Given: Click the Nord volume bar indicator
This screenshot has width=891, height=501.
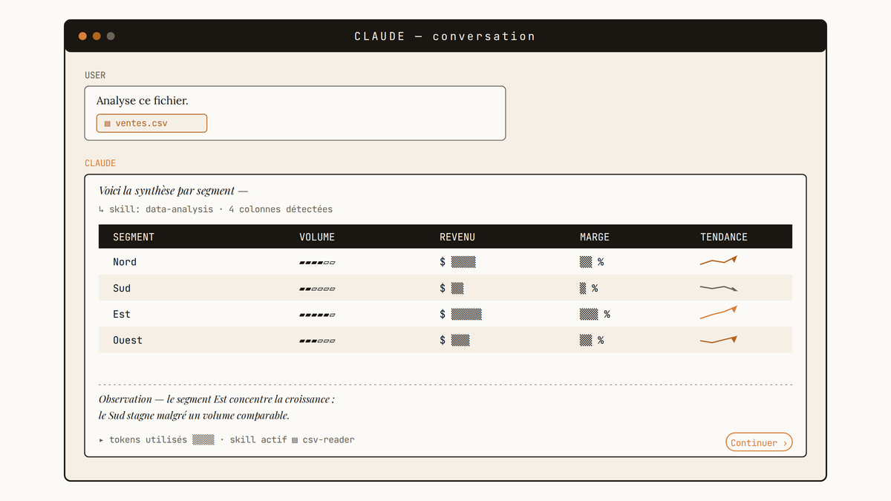Looking at the screenshot, I should [x=317, y=263].
